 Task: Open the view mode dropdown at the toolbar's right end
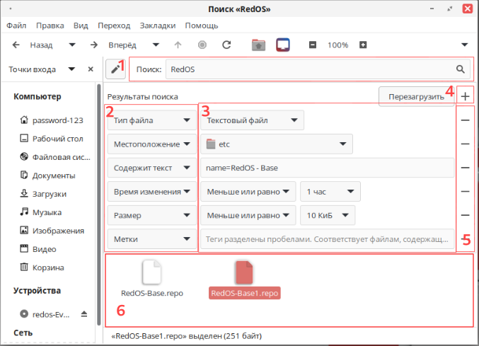pos(465,45)
